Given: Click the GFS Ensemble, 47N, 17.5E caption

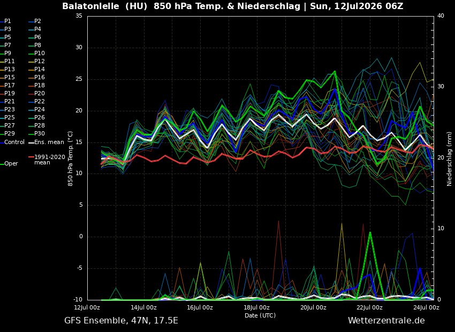Looking at the screenshot, I should coord(122,321).
